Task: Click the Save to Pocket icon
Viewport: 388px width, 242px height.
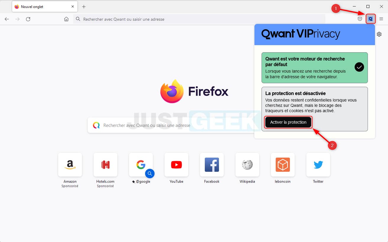Action: [x=360, y=19]
